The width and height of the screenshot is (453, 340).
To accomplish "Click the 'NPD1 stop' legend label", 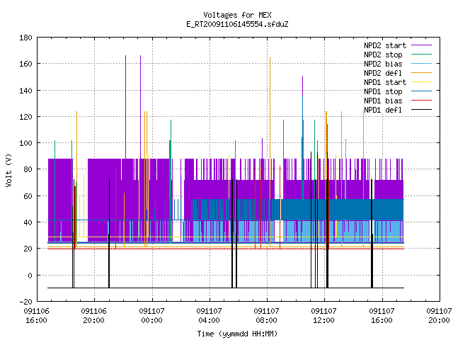I will tap(383, 91).
